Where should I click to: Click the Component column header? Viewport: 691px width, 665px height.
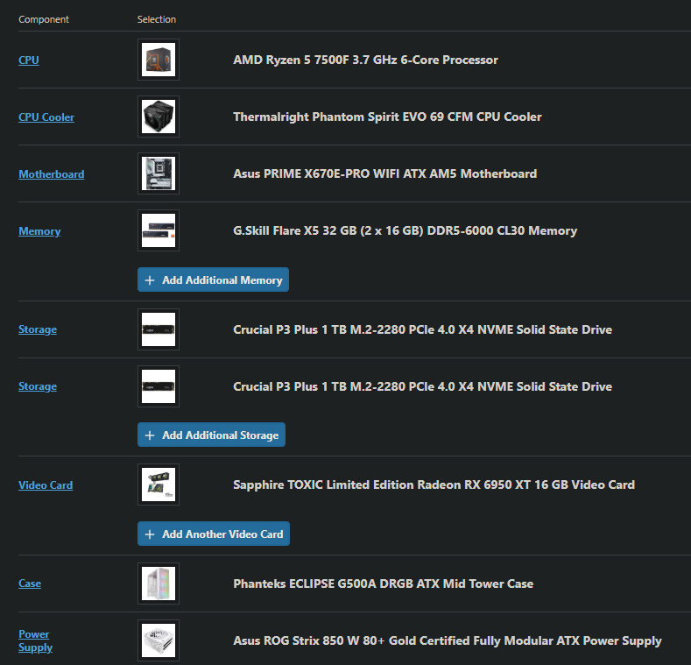pos(44,19)
